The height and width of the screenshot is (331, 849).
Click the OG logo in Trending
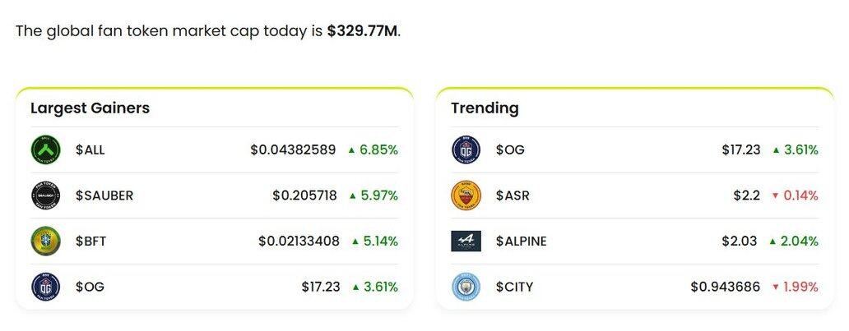(466, 149)
